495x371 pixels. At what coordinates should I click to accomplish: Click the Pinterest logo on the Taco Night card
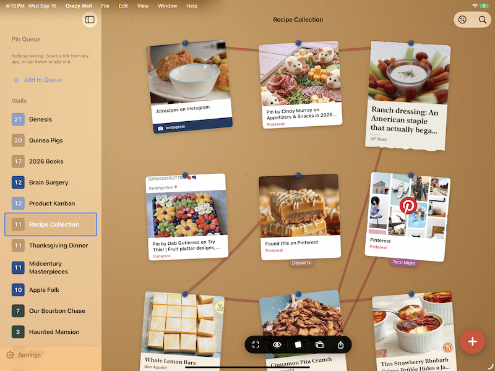coord(408,205)
